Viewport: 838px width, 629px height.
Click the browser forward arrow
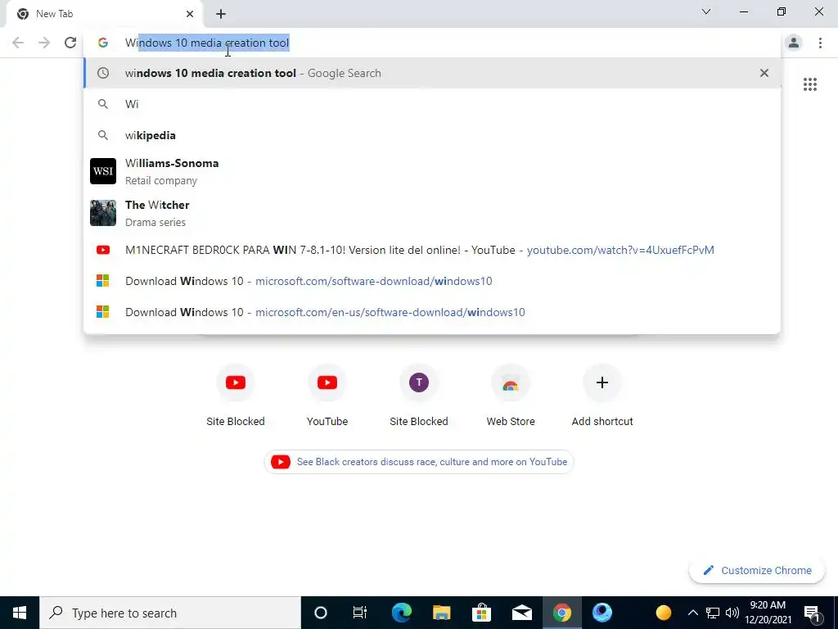pos(44,43)
